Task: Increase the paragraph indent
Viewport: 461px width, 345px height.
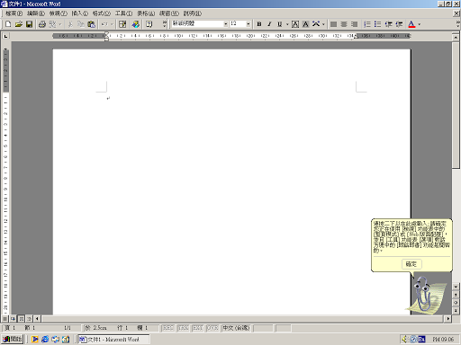Action: (x=399, y=24)
